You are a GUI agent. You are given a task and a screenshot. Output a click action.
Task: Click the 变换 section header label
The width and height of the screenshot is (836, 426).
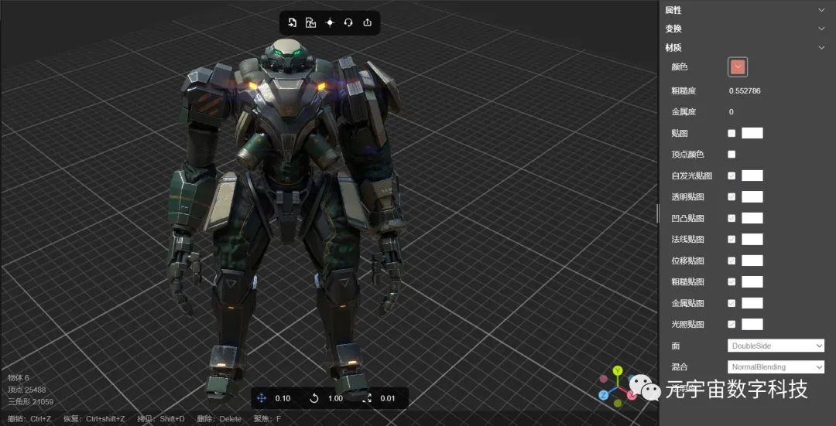673,29
